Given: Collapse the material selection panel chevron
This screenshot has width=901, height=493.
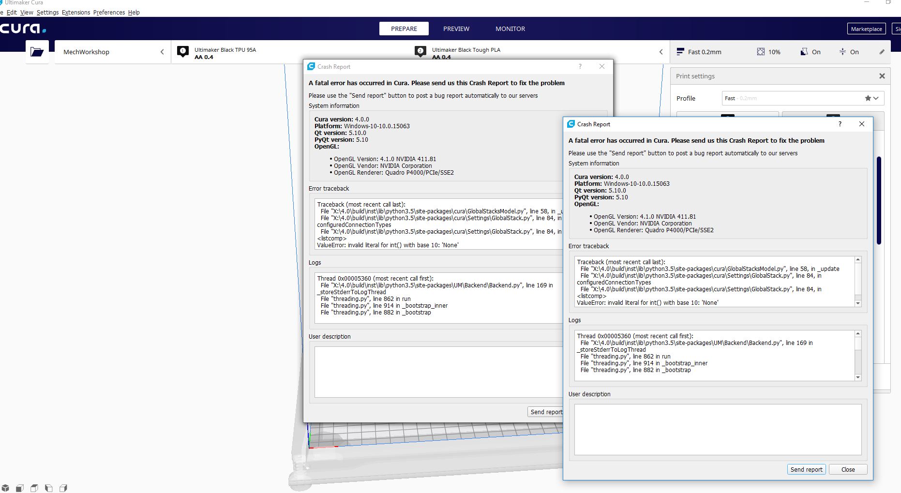Looking at the screenshot, I should coord(661,52).
